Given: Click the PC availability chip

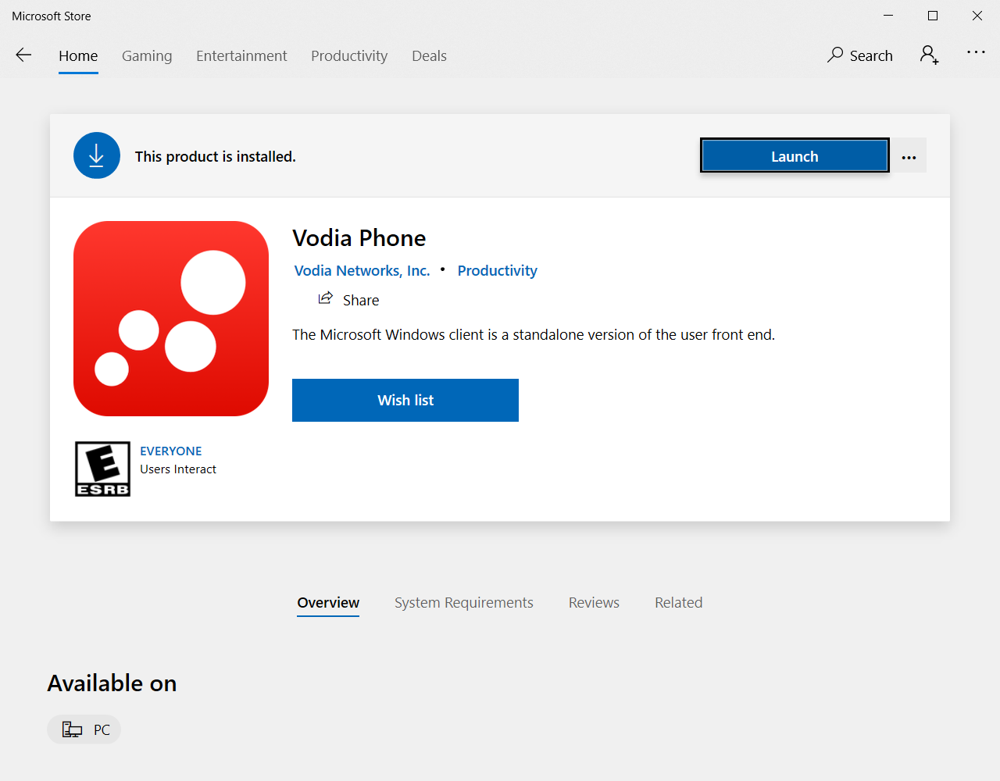Looking at the screenshot, I should pyautogui.click(x=84, y=729).
